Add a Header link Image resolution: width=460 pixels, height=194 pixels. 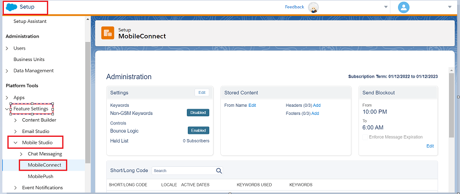(317, 105)
